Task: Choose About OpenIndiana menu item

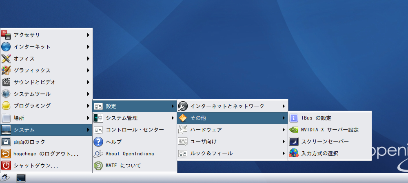Action: click(135, 154)
